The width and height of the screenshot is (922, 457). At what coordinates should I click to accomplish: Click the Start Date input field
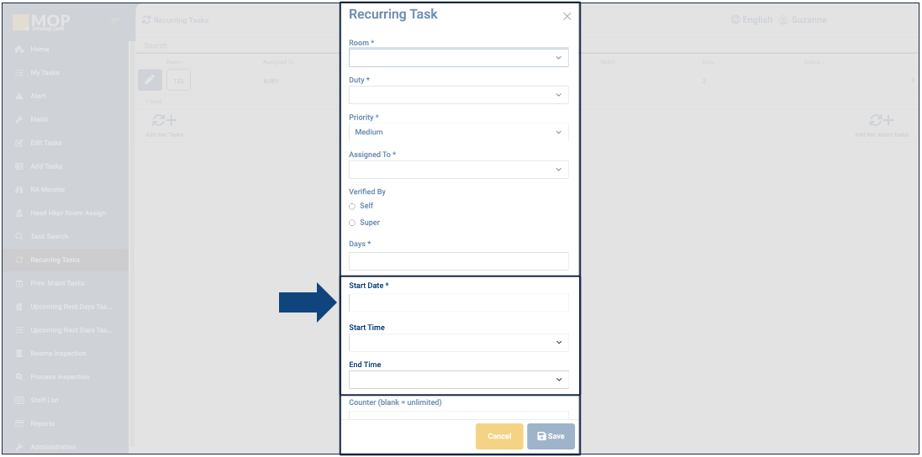pyautogui.click(x=458, y=303)
